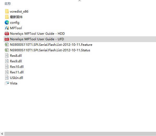
Task: Select the Res9.dll file name
Action: click(16, 61)
